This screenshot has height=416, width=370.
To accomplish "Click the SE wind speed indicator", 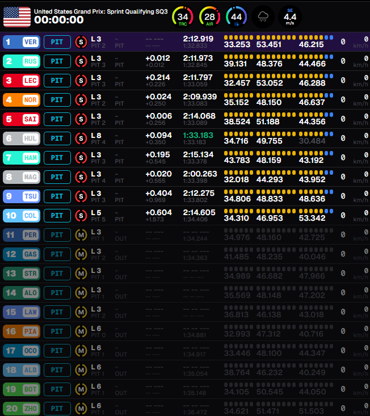I will 290,17.
